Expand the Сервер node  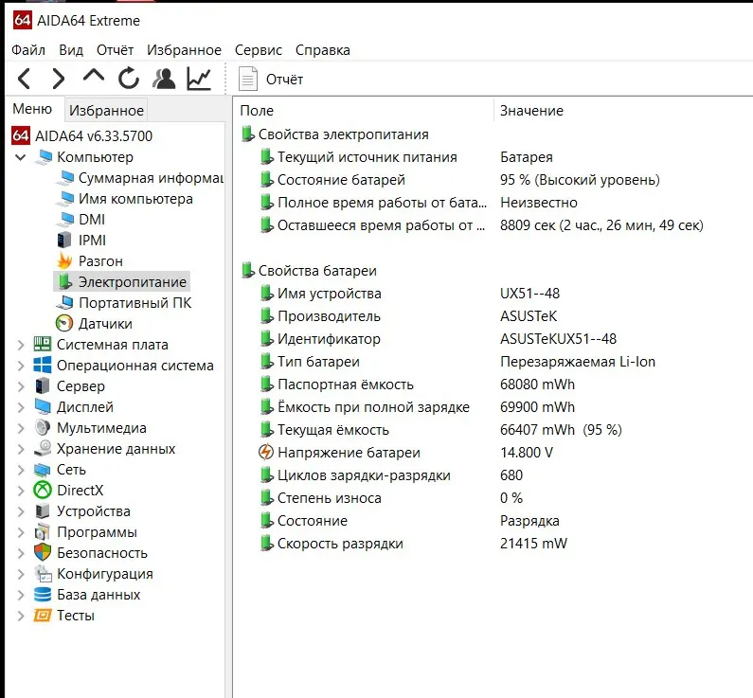(x=20, y=386)
